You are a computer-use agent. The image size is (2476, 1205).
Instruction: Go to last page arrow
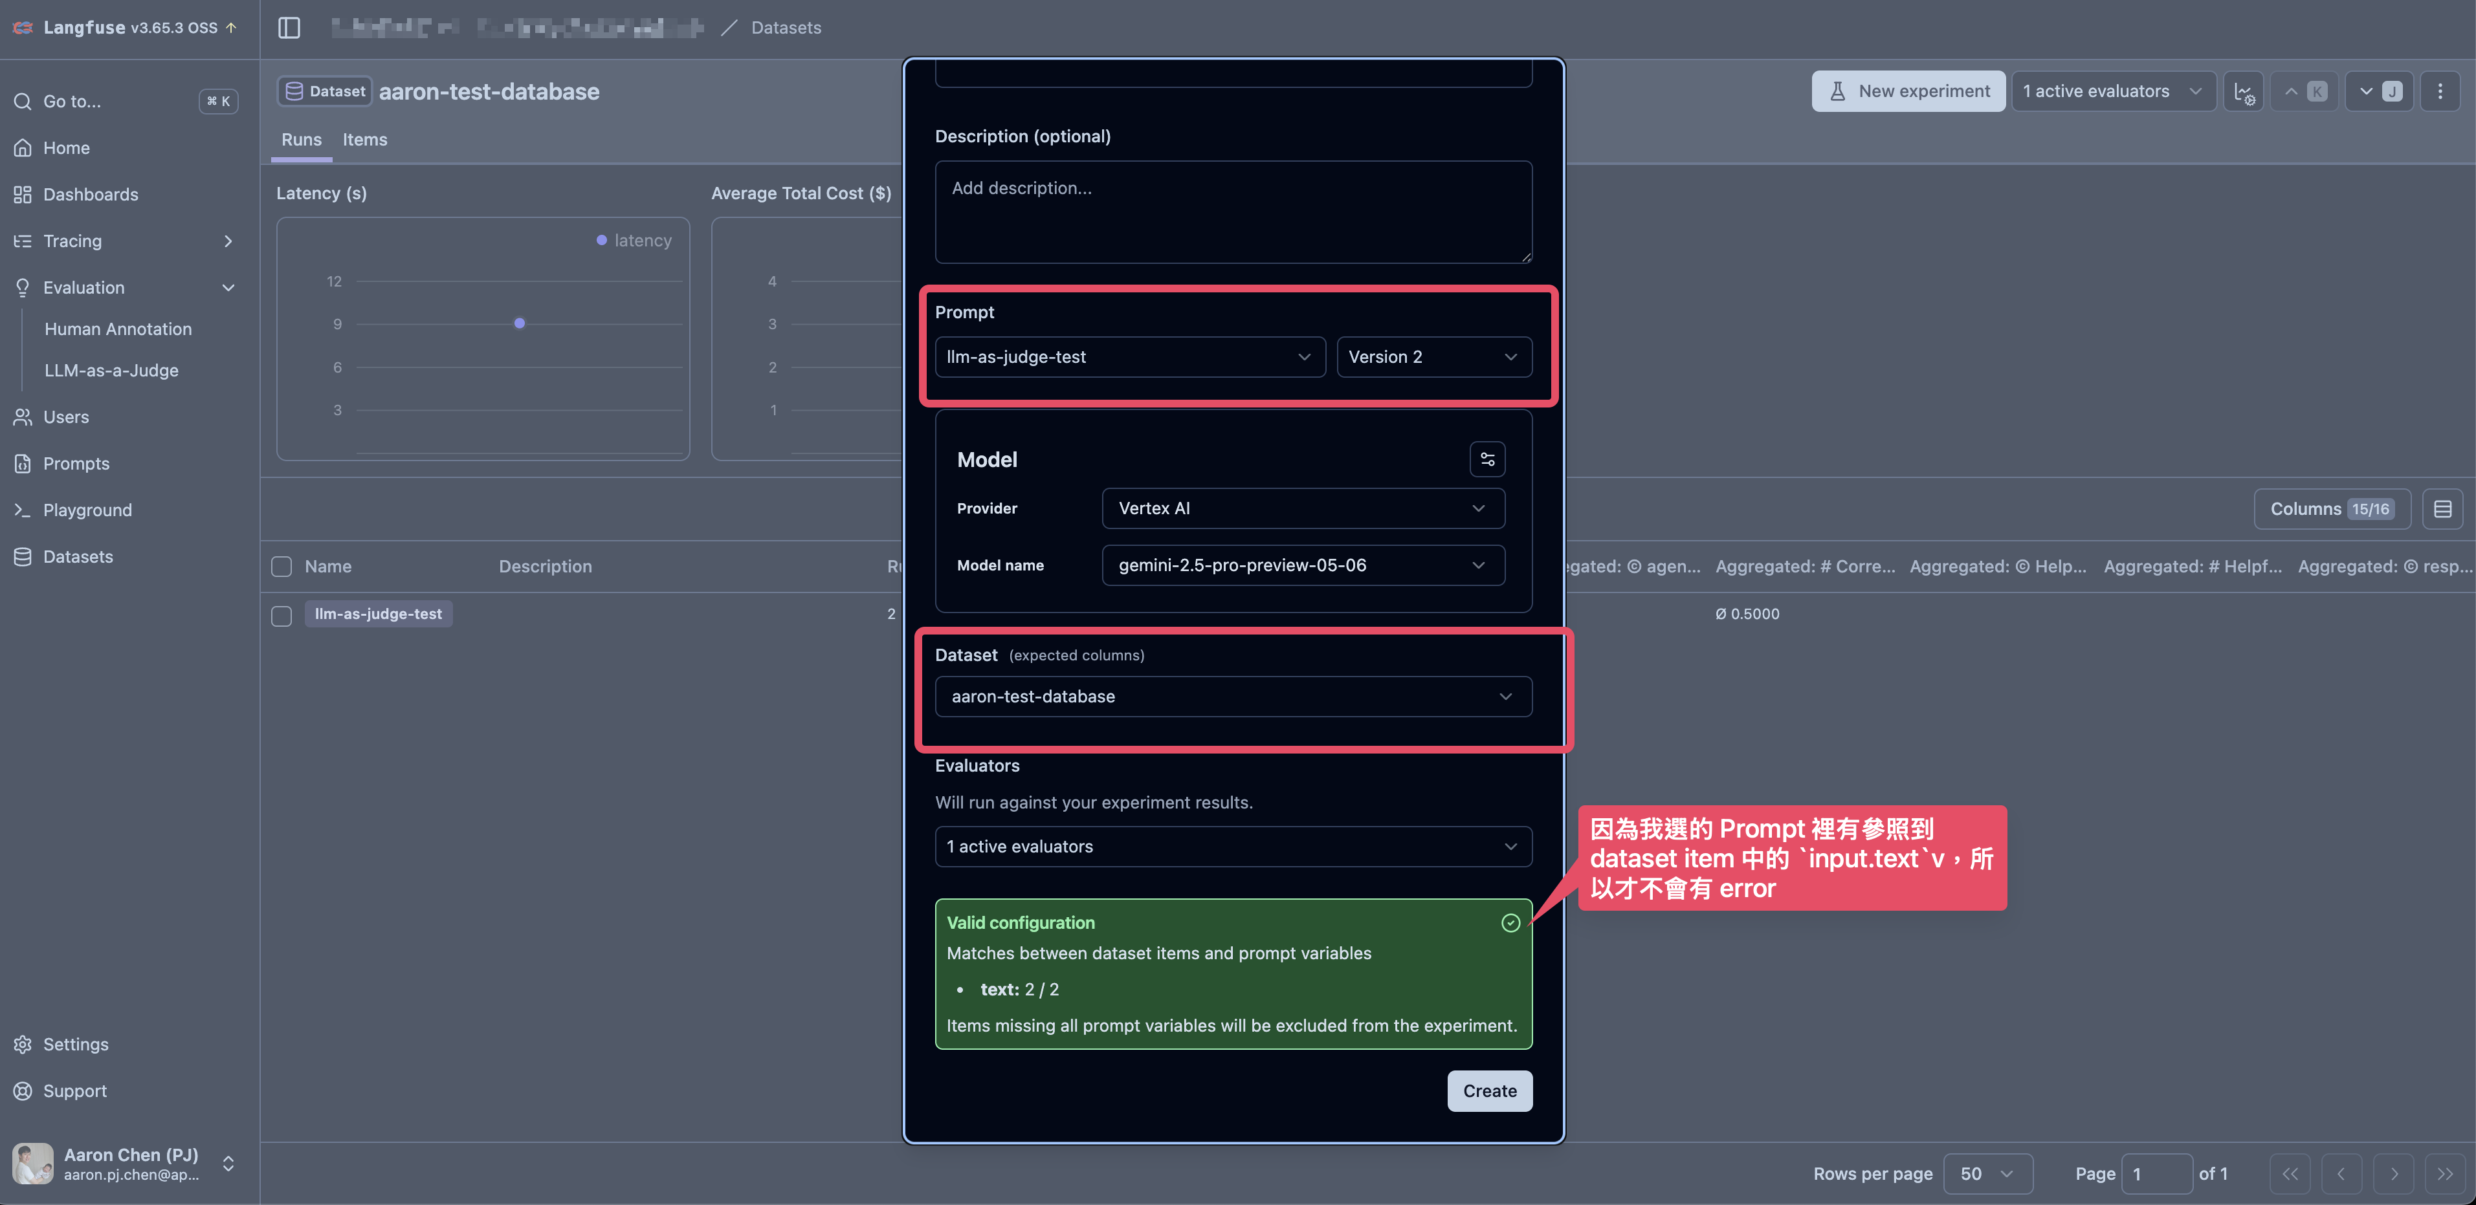[2444, 1173]
